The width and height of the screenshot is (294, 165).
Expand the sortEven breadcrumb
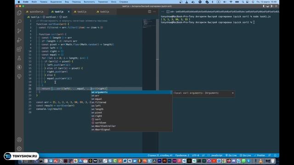coord(50,17)
